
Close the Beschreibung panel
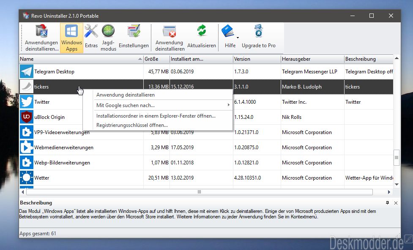(x=396, y=203)
